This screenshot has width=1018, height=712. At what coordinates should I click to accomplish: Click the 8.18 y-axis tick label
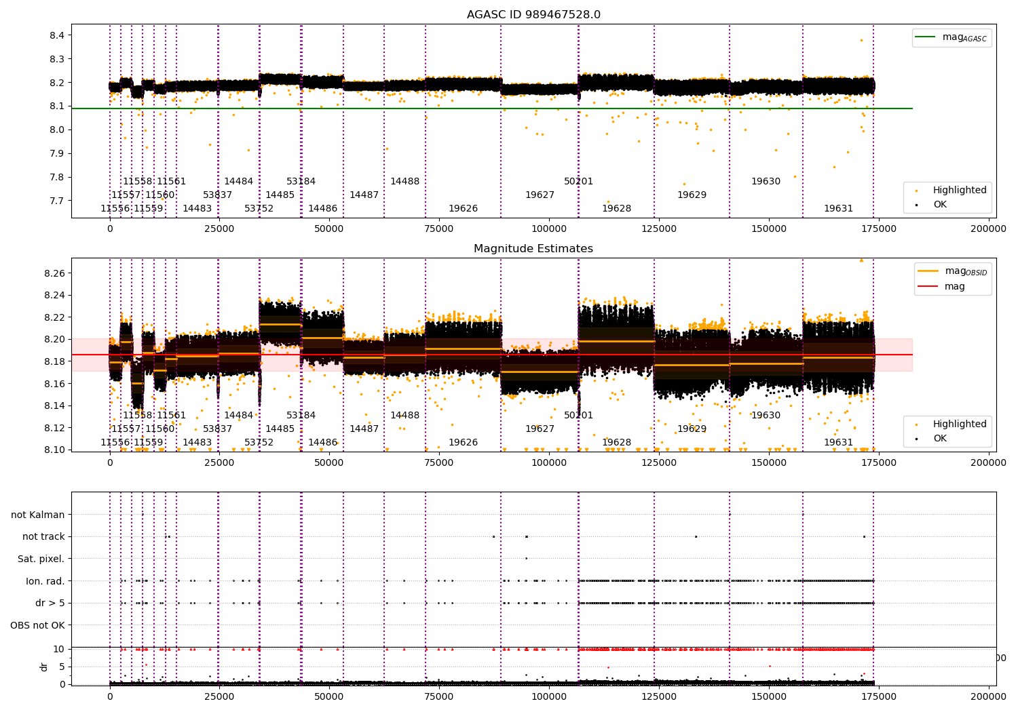(55, 361)
